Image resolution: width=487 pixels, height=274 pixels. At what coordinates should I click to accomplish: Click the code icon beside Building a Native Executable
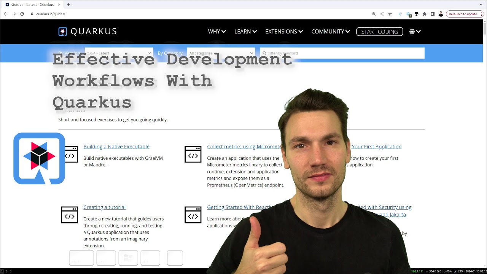pyautogui.click(x=72, y=154)
